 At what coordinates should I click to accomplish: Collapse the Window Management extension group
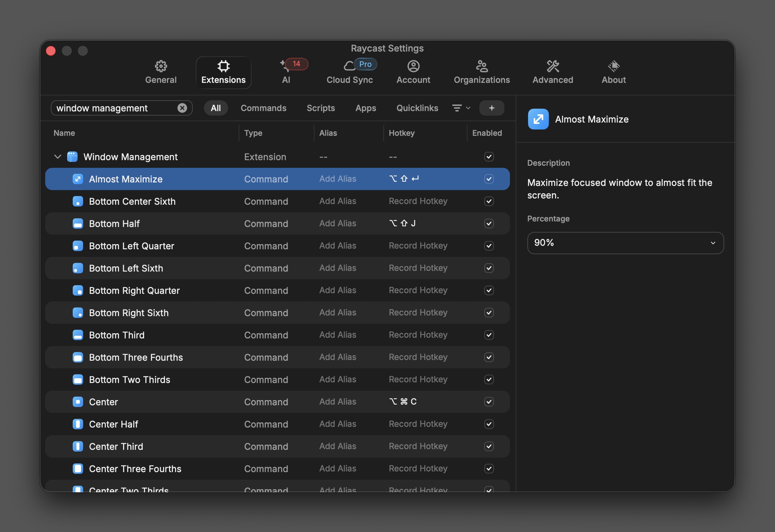point(58,157)
